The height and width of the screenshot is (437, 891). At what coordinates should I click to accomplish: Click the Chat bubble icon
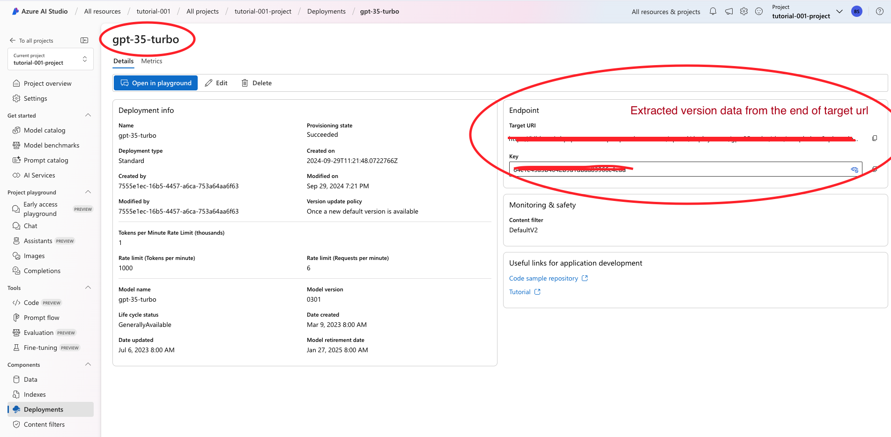pos(16,226)
